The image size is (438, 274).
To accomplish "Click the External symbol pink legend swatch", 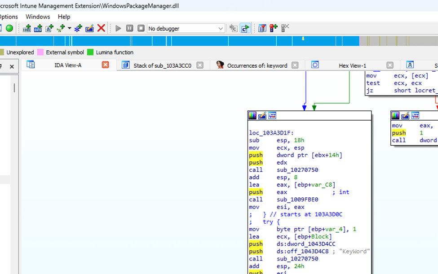I will (40, 52).
